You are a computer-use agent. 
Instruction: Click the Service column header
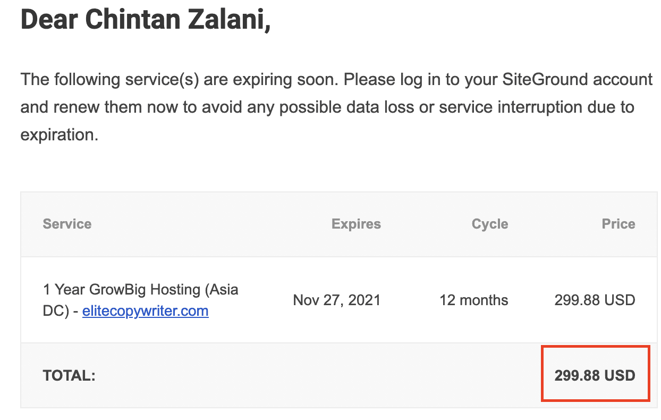(x=67, y=224)
